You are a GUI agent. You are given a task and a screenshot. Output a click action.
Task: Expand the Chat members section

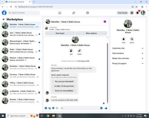(128, 53)
